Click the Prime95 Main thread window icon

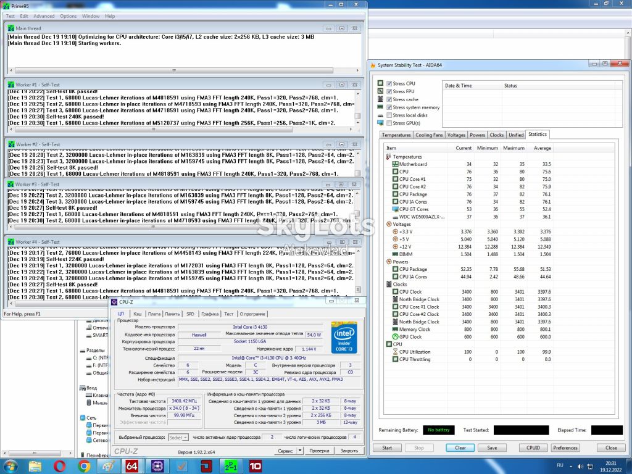pyautogui.click(x=11, y=28)
